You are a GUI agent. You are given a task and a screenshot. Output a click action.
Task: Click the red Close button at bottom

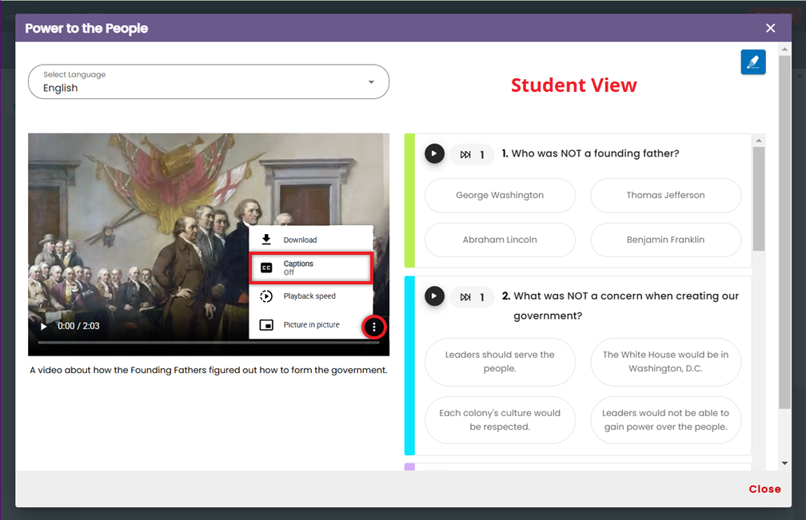point(764,489)
